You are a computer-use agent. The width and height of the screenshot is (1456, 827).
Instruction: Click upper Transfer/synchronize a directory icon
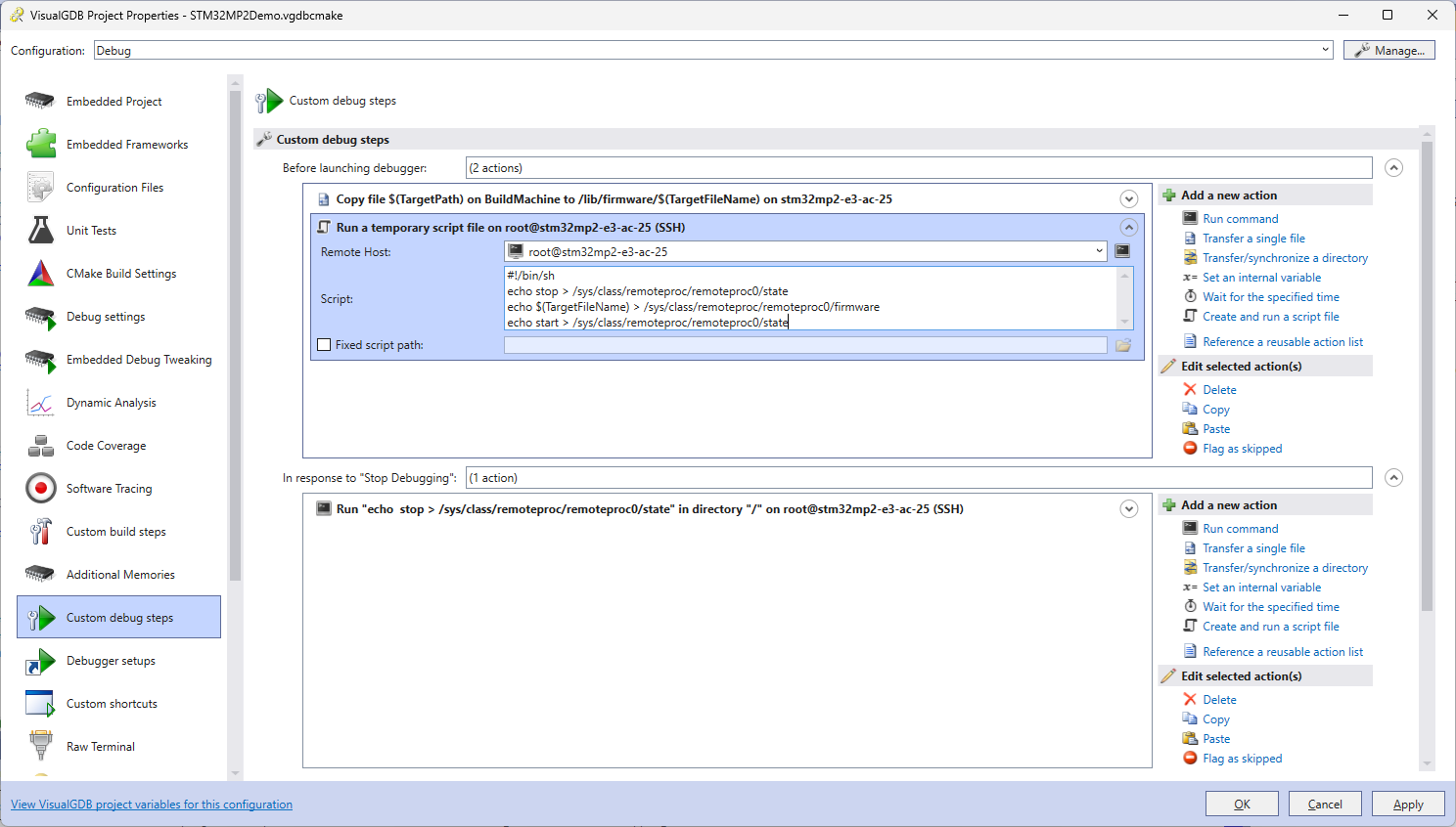(x=1190, y=258)
